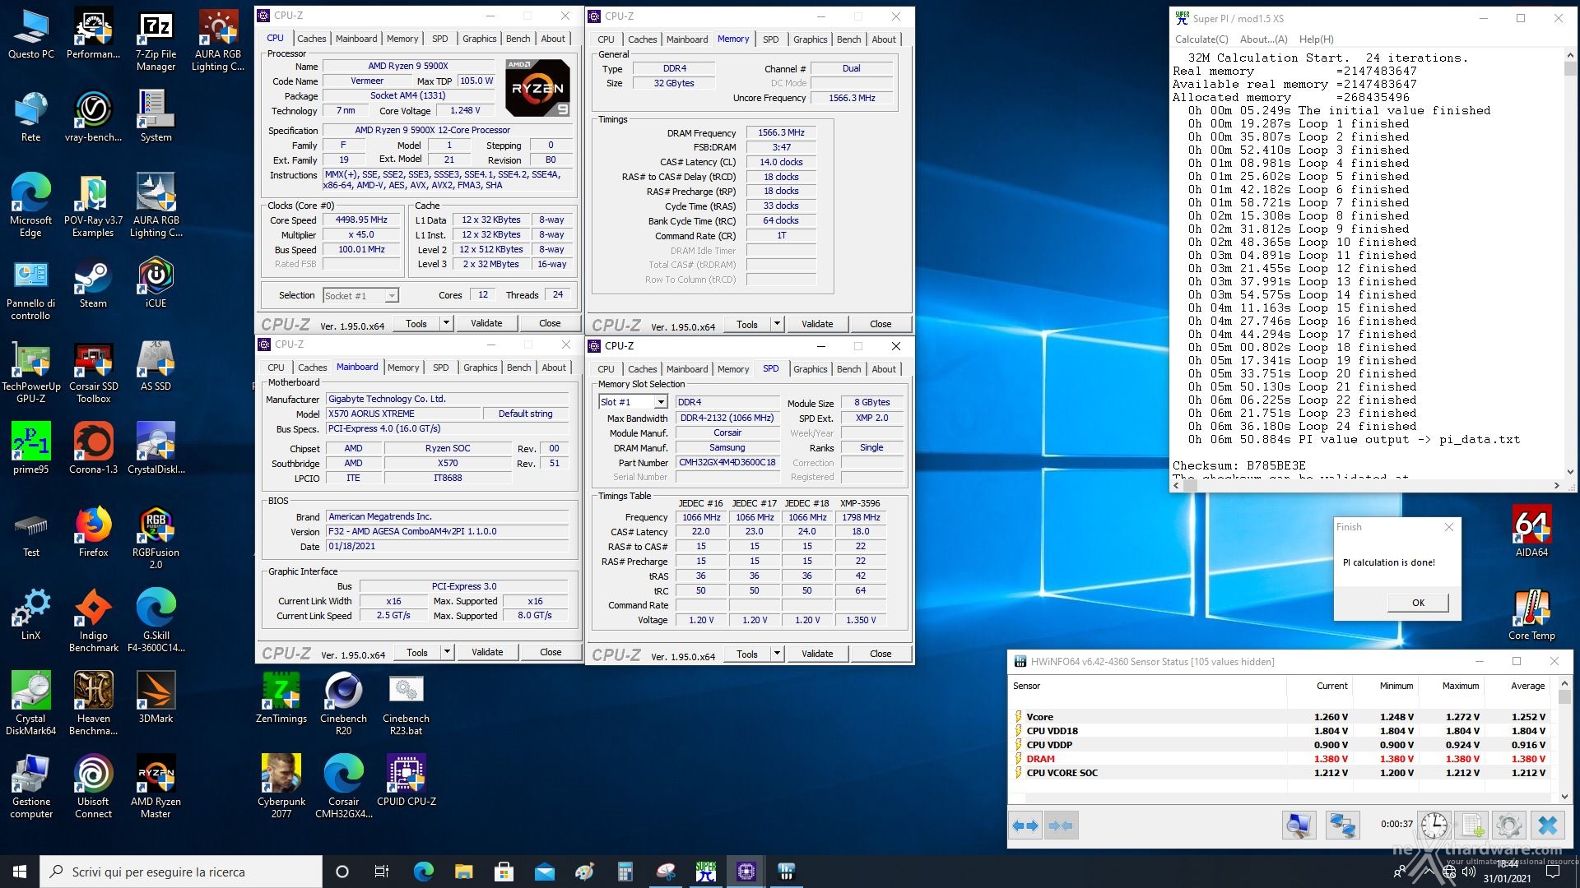Click Validate in the Mainboard CPU-Z window

(x=487, y=652)
